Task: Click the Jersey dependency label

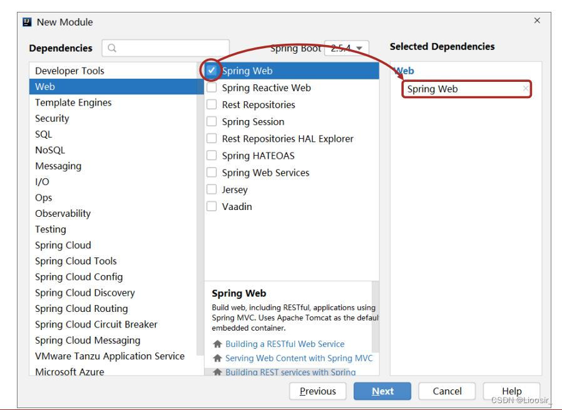Action: pos(235,190)
